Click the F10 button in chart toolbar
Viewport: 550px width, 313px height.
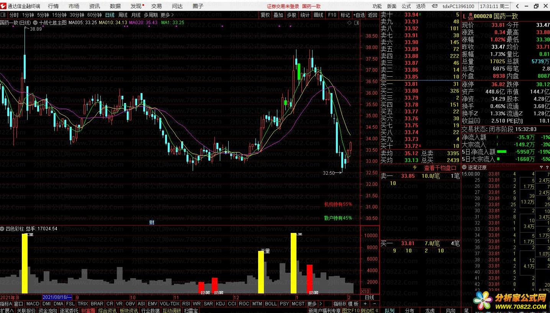coord(332,15)
